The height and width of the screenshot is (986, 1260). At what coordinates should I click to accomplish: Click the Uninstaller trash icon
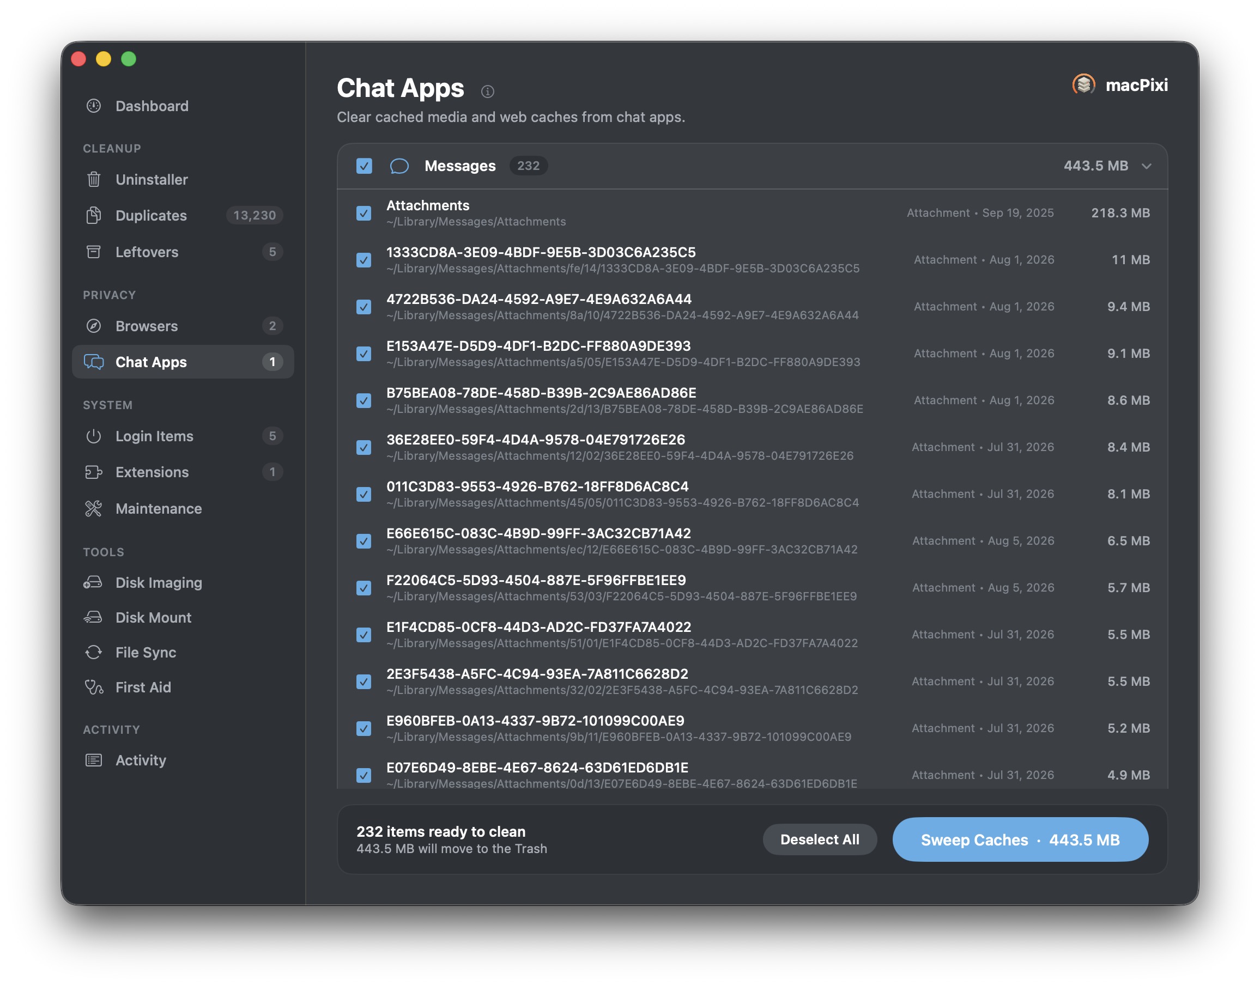(x=94, y=180)
